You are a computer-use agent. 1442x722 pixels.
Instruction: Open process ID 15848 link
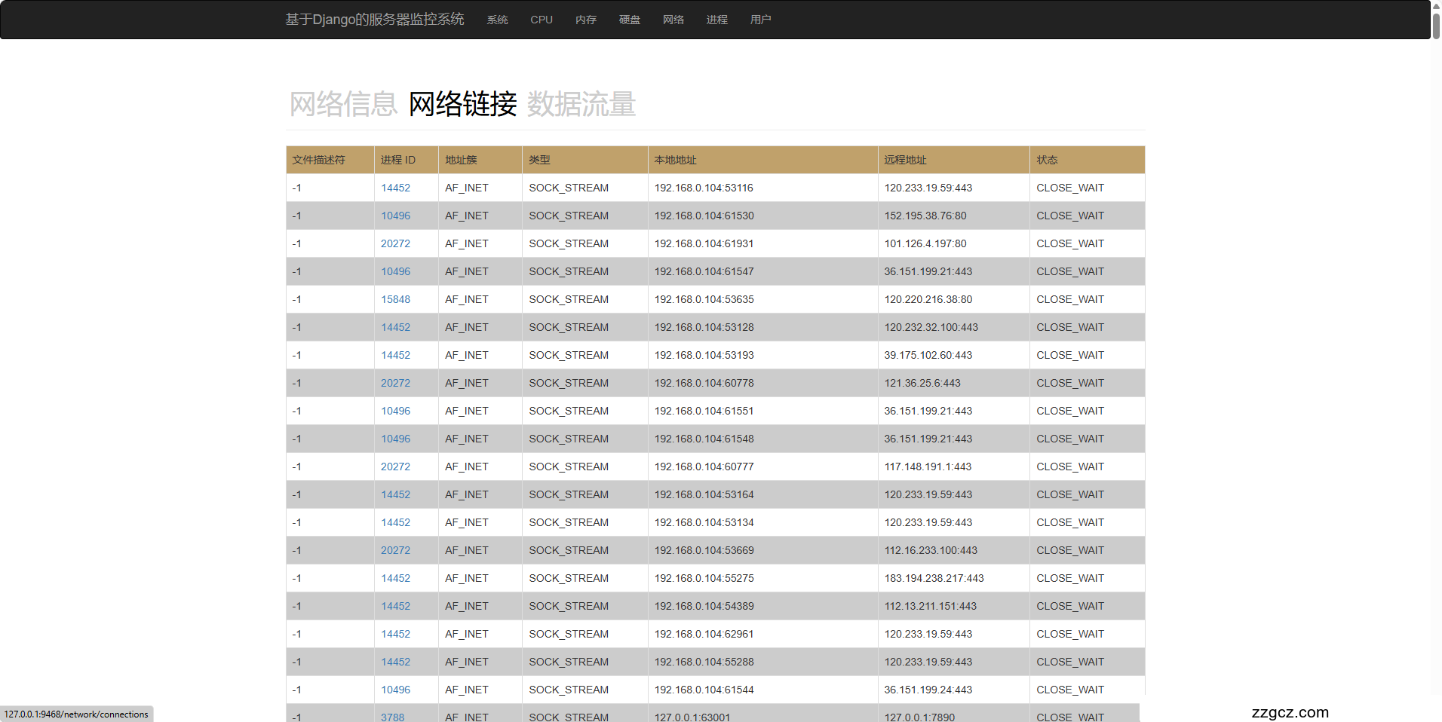point(395,299)
